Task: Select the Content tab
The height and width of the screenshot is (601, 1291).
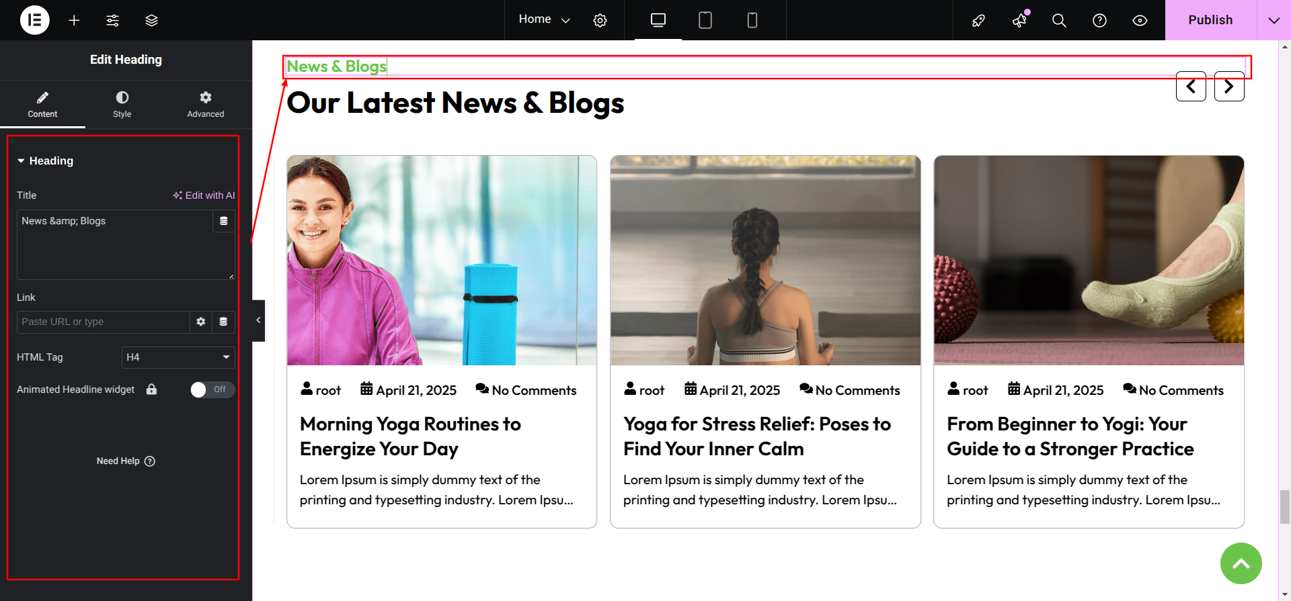Action: click(x=42, y=105)
